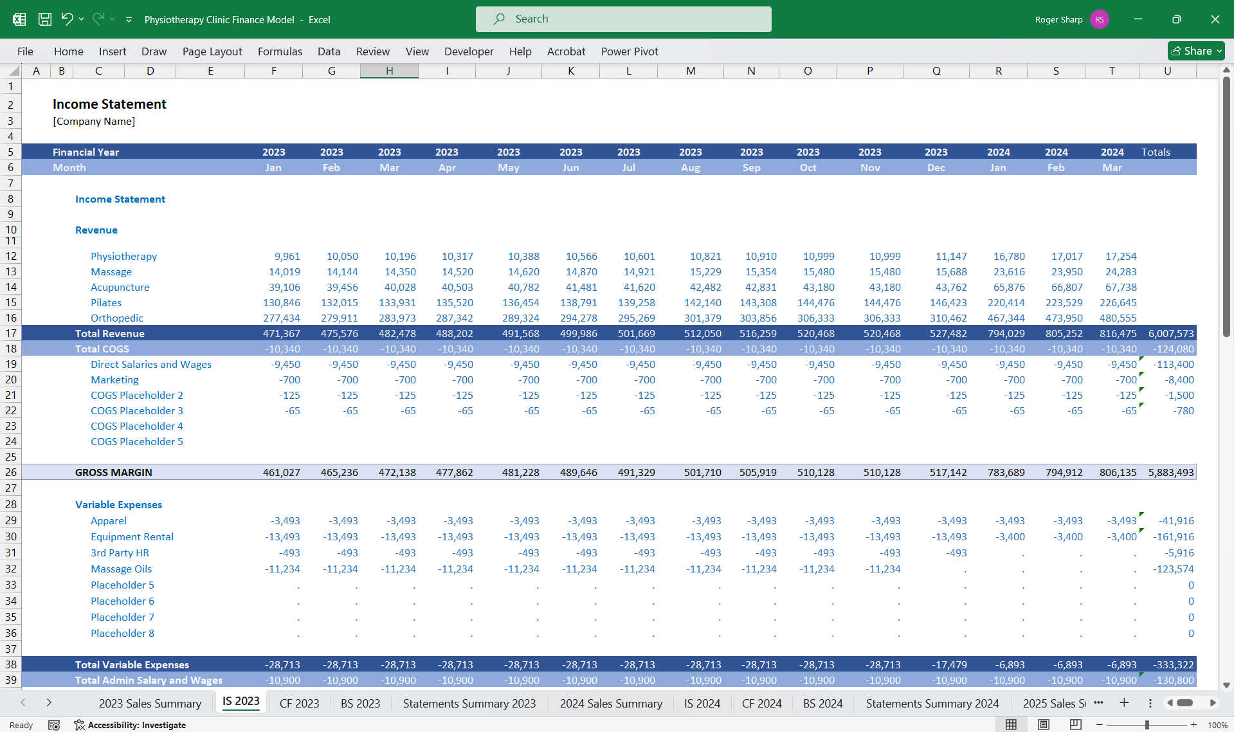This screenshot has width=1234, height=732.
Task: Click the tab bar options vertical dots
Action: (1150, 703)
